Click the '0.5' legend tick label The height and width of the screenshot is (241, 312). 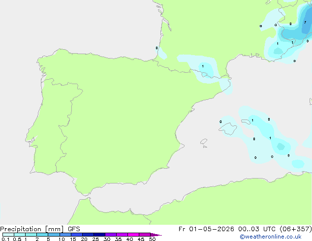point(17,239)
